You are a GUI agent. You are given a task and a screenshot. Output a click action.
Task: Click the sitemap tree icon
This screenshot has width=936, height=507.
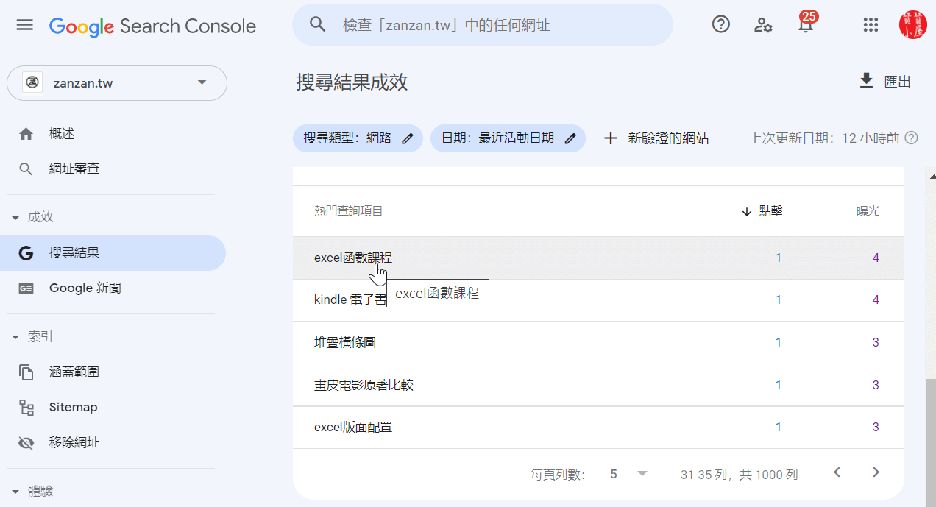coord(26,408)
